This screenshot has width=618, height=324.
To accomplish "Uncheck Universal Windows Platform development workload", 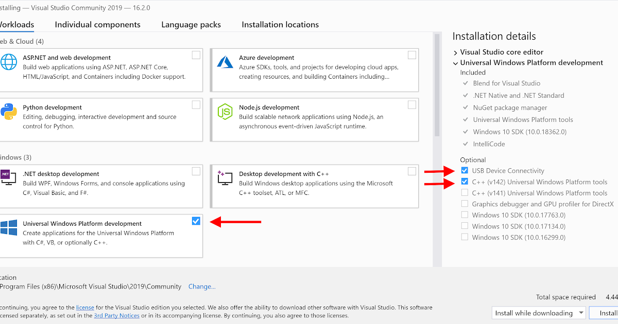I will (196, 221).
